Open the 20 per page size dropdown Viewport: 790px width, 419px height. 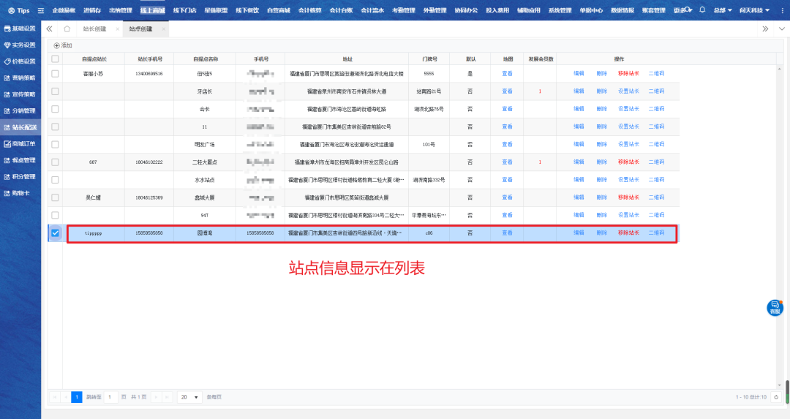189,397
